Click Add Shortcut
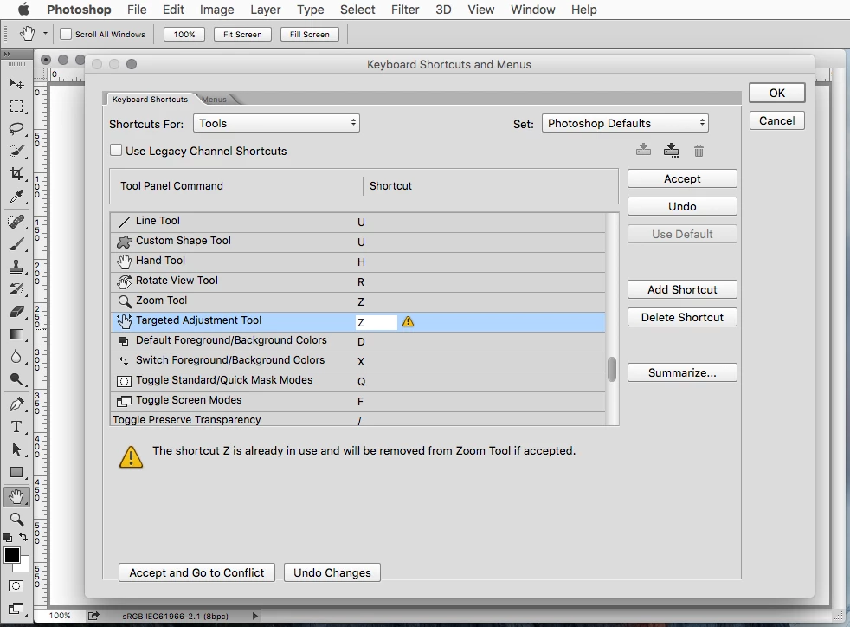 click(682, 289)
